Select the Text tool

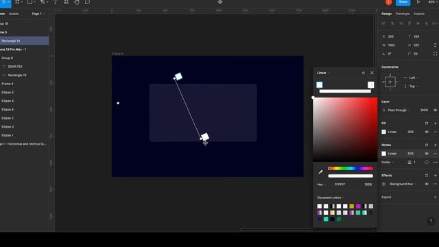point(55,2)
